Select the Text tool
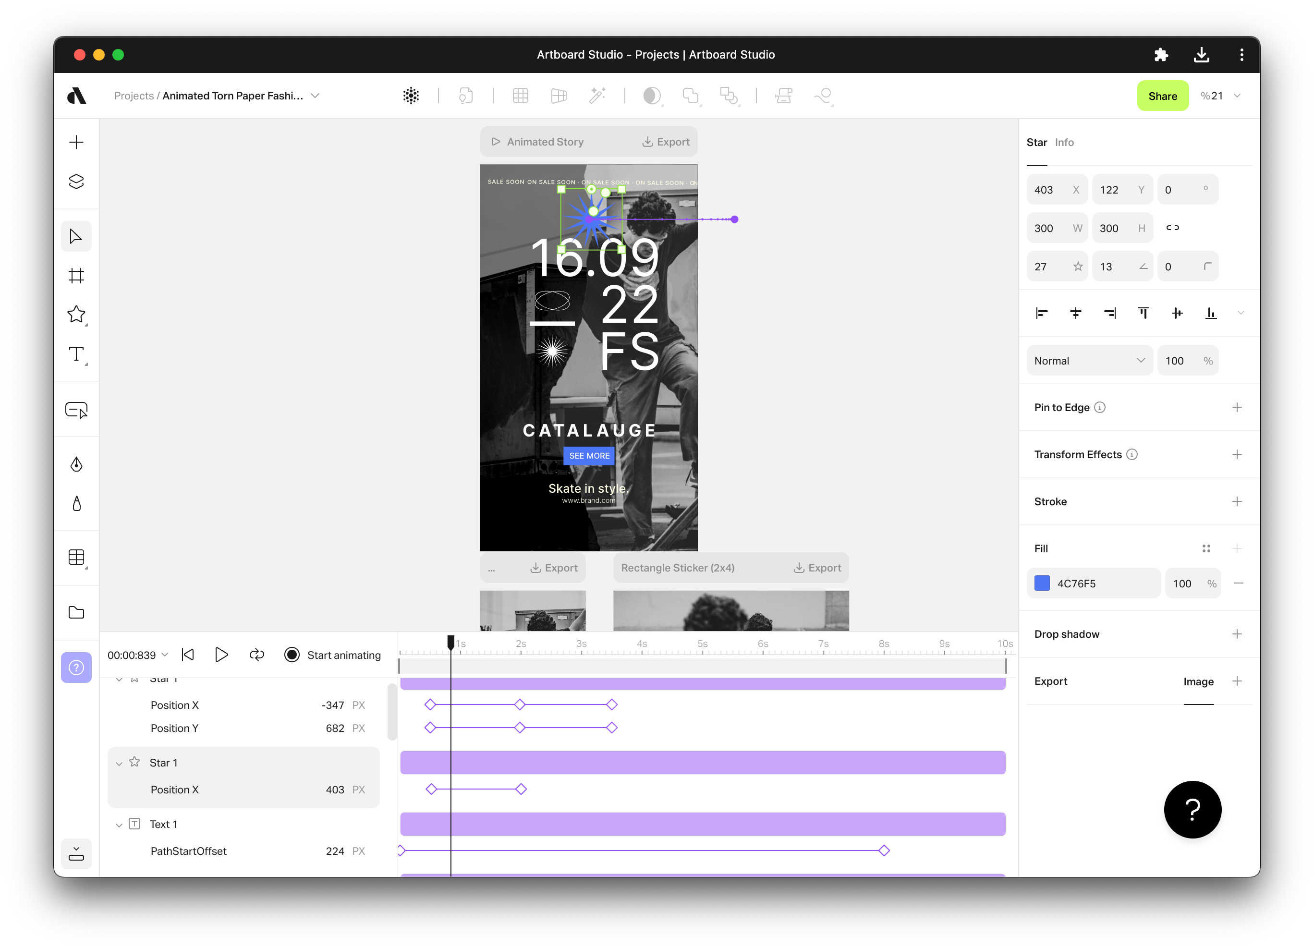Viewport: 1314px width, 948px height. pos(76,354)
